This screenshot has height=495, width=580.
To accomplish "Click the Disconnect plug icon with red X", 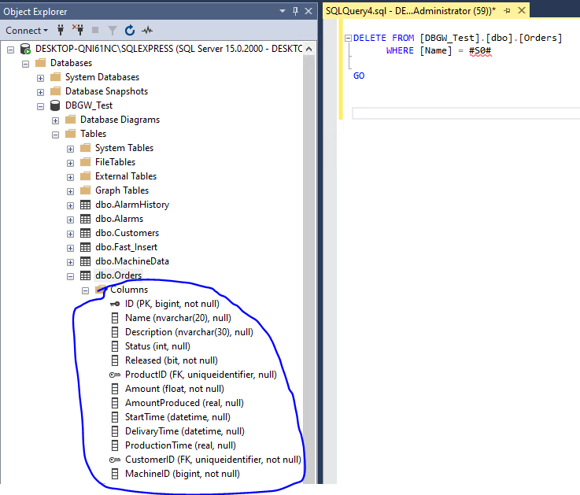I will [78, 30].
